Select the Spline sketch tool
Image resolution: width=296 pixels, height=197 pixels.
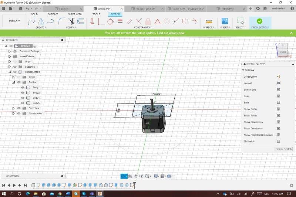[31, 21]
